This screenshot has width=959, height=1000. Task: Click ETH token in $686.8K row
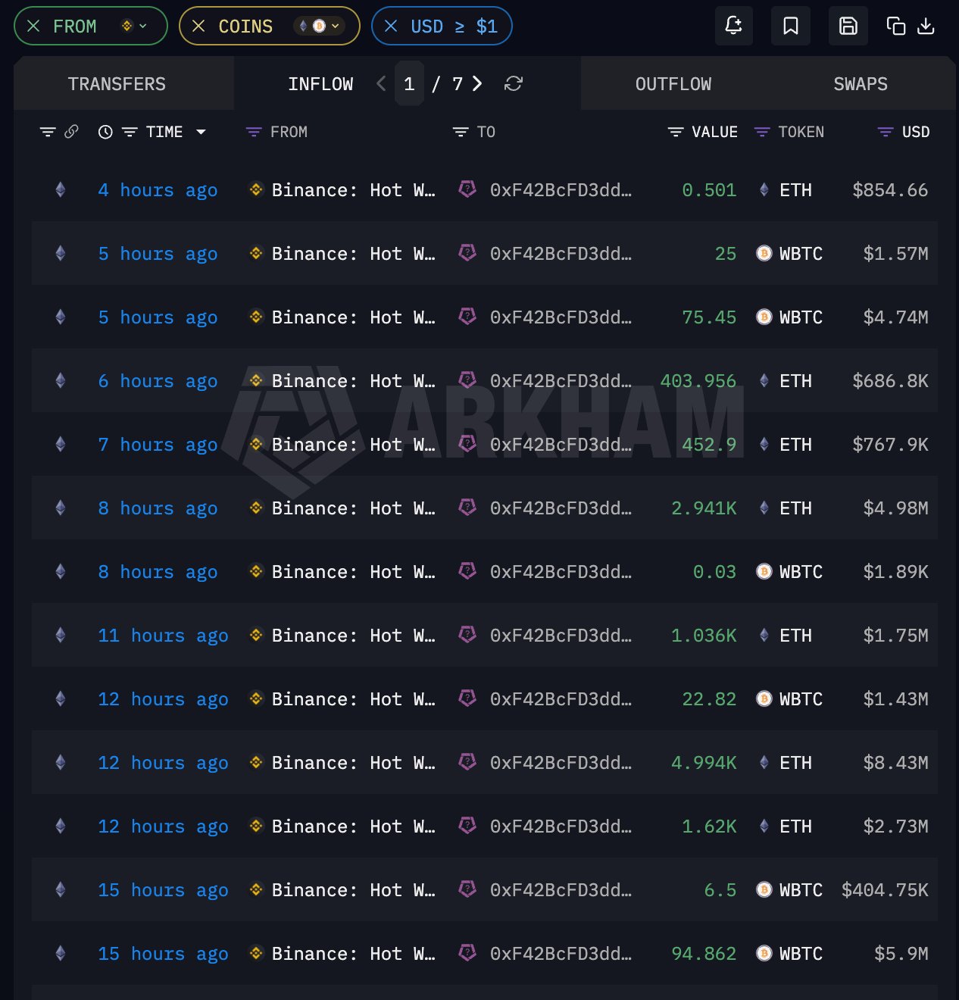(795, 381)
